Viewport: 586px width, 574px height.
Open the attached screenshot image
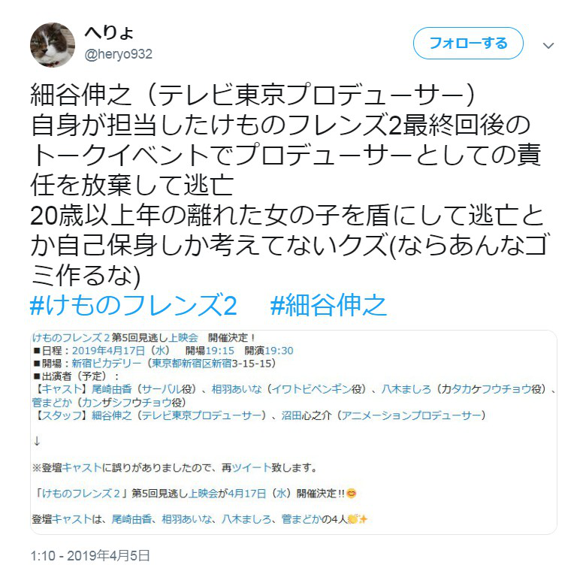[293, 432]
